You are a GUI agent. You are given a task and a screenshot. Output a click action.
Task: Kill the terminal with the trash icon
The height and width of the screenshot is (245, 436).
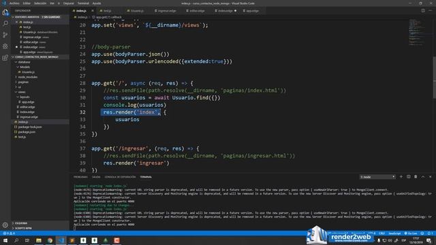(x=416, y=177)
